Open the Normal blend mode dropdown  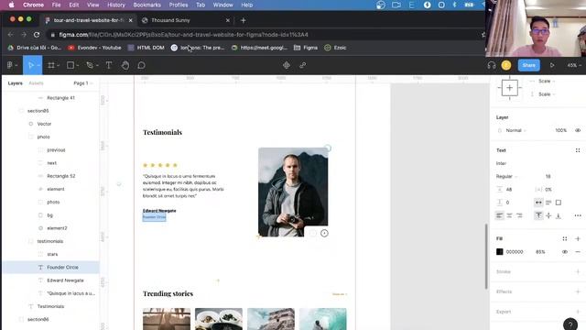point(515,130)
